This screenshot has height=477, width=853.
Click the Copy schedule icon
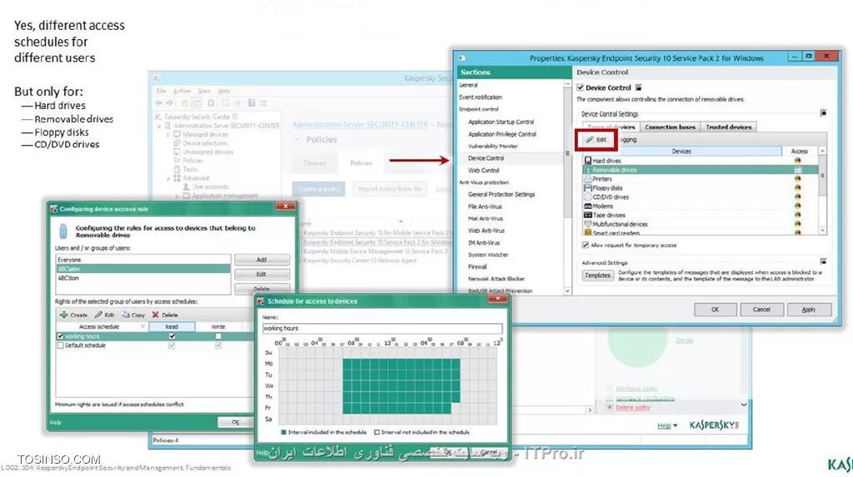coord(126,315)
